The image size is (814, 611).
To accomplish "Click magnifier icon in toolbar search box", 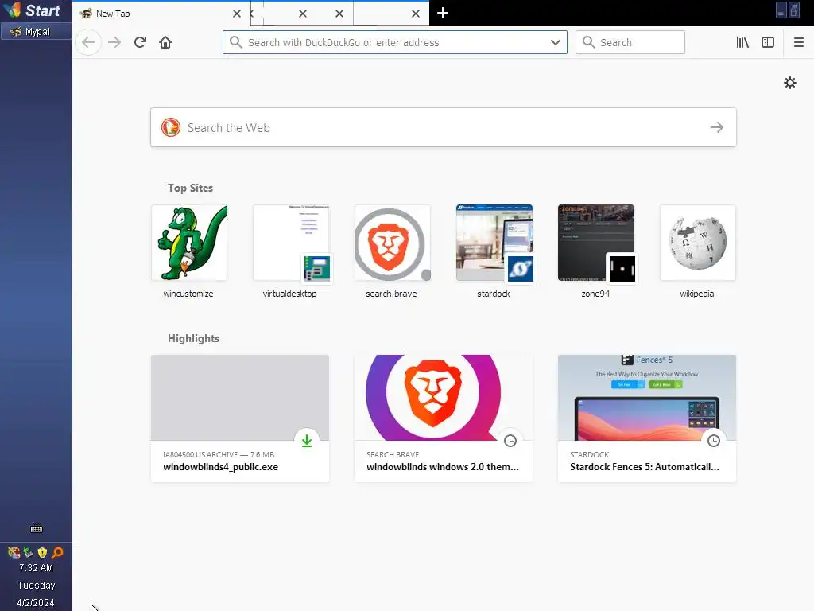I will (x=588, y=42).
